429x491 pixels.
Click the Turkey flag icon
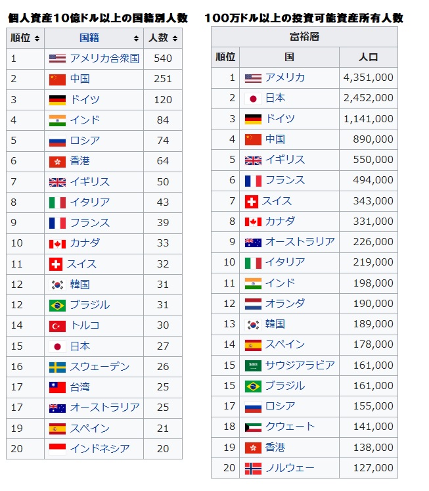point(57,325)
